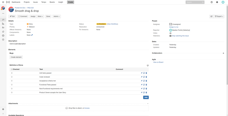Open the Dashboards menu
Viewport: 228px width, 116px height.
tap(16, 2)
